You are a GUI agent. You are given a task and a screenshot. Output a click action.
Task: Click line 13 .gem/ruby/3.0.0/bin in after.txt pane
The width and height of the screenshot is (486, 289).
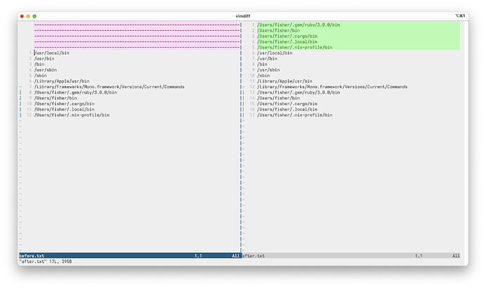click(x=299, y=92)
